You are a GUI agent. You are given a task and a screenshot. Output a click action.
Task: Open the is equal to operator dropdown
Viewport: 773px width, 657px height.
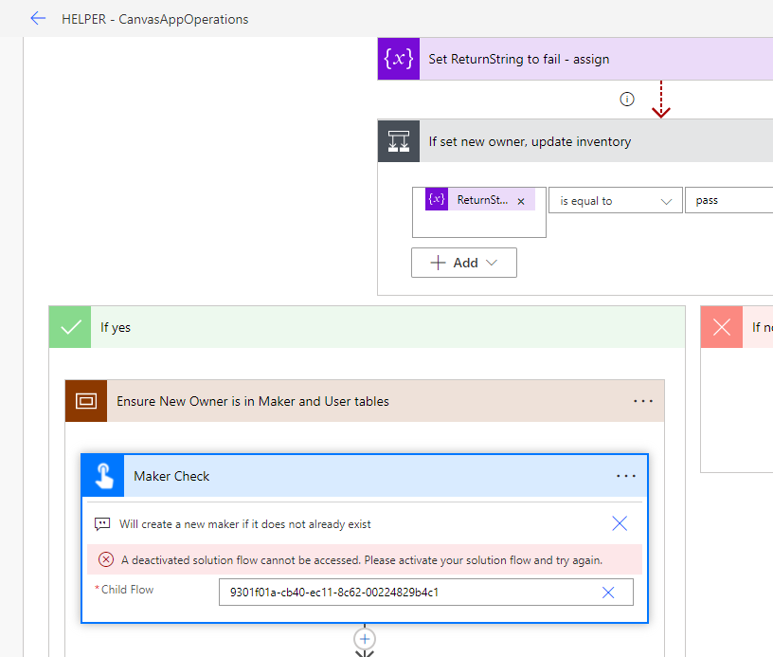615,200
